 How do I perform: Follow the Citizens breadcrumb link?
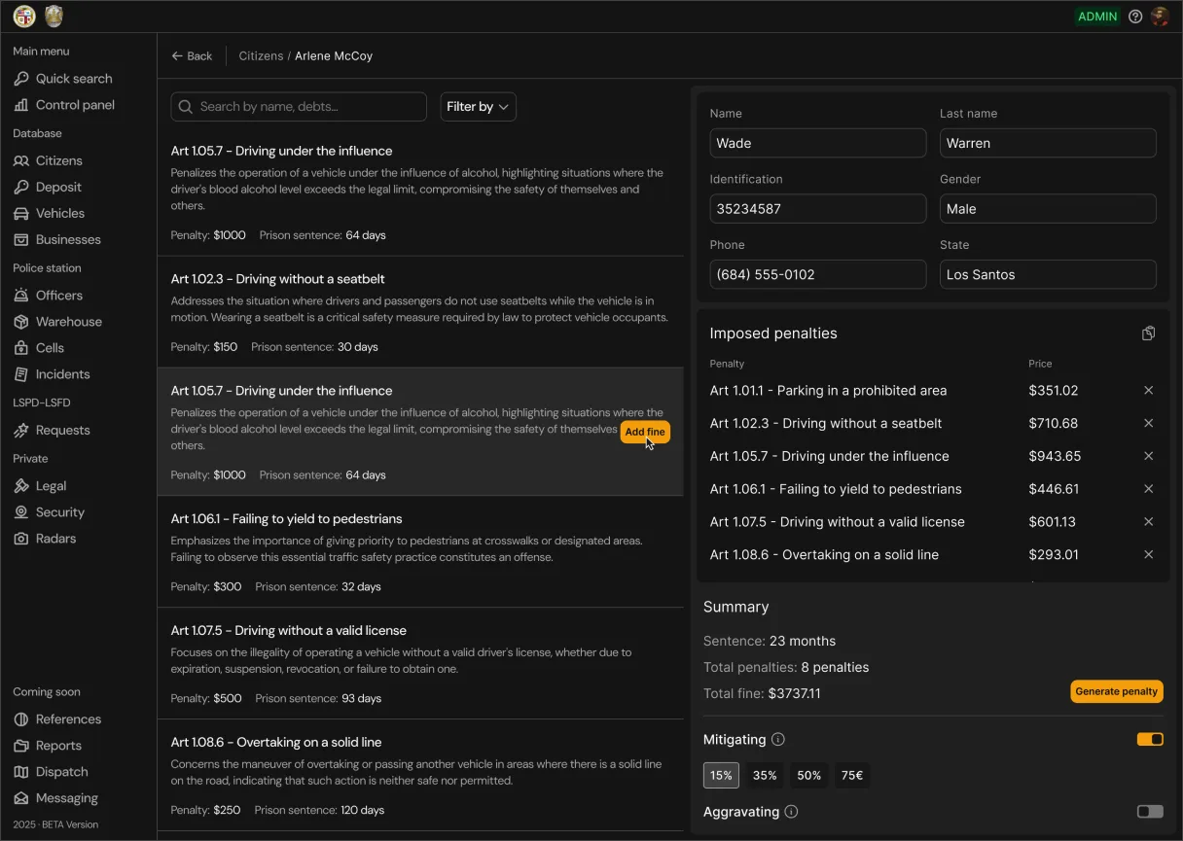(x=261, y=56)
